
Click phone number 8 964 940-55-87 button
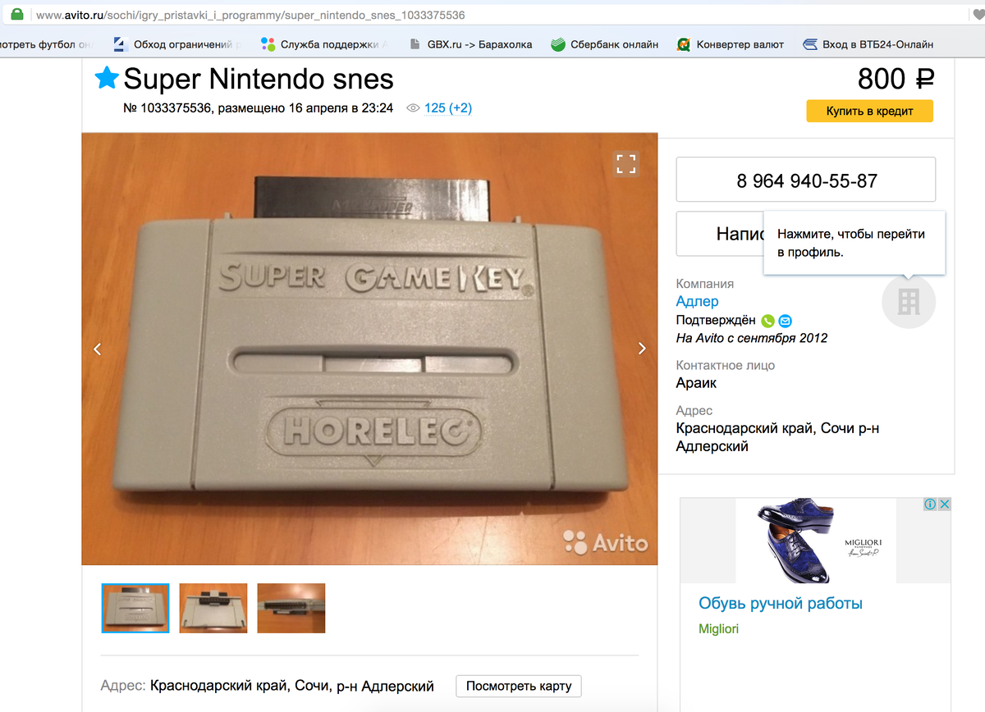(806, 180)
